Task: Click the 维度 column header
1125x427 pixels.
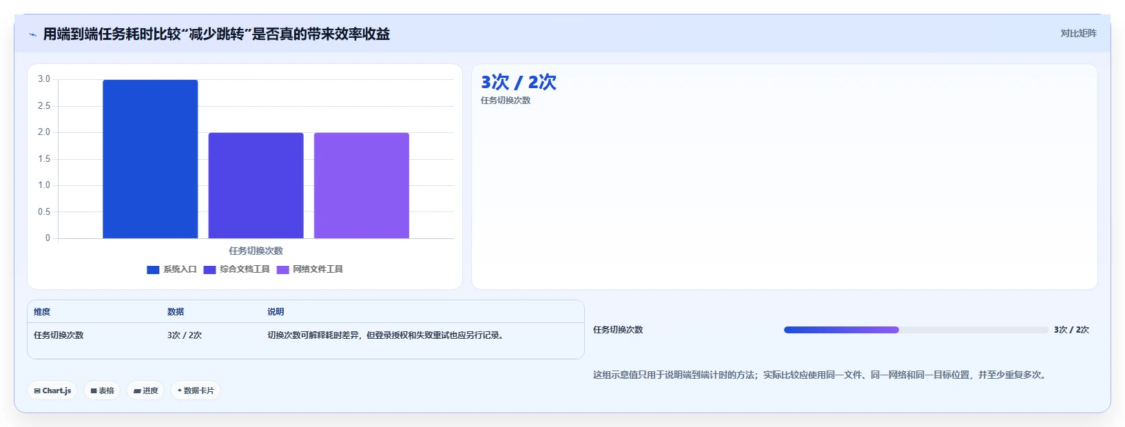Action: click(x=42, y=312)
